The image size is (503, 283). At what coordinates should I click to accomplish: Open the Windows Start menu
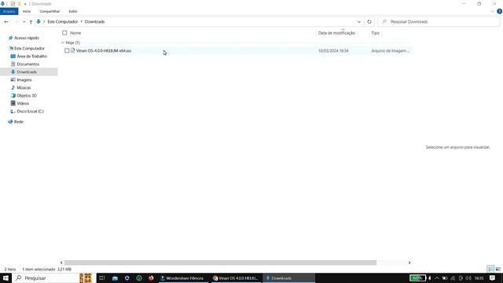pos(6,277)
